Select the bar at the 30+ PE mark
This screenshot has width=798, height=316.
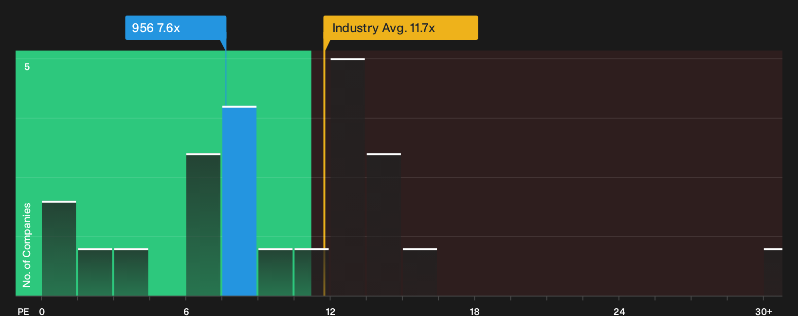773,272
